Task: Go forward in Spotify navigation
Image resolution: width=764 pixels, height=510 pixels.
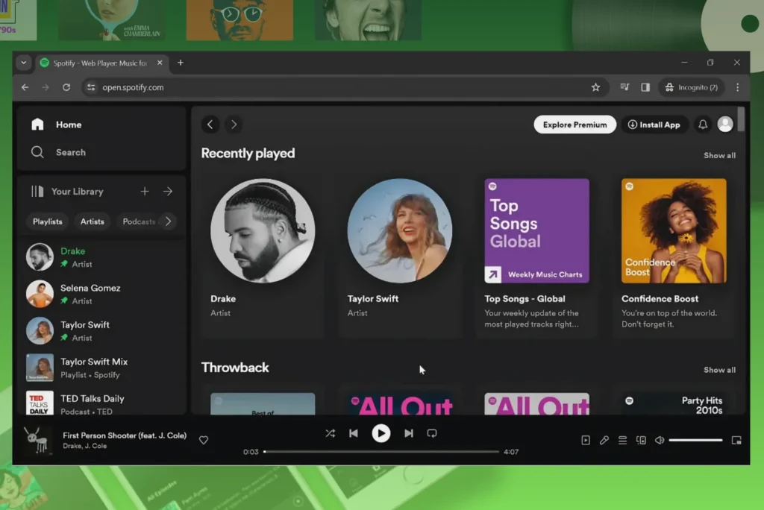Action: (x=234, y=125)
